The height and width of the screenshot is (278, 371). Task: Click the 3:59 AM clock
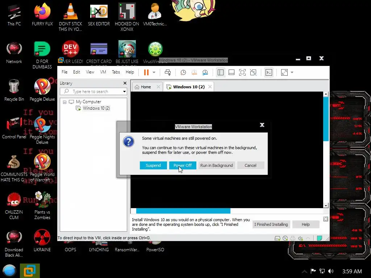click(x=352, y=271)
